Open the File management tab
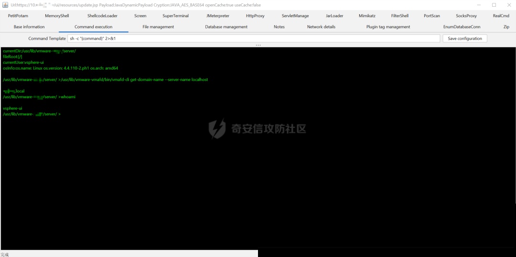The height and width of the screenshot is (257, 516). [158, 27]
